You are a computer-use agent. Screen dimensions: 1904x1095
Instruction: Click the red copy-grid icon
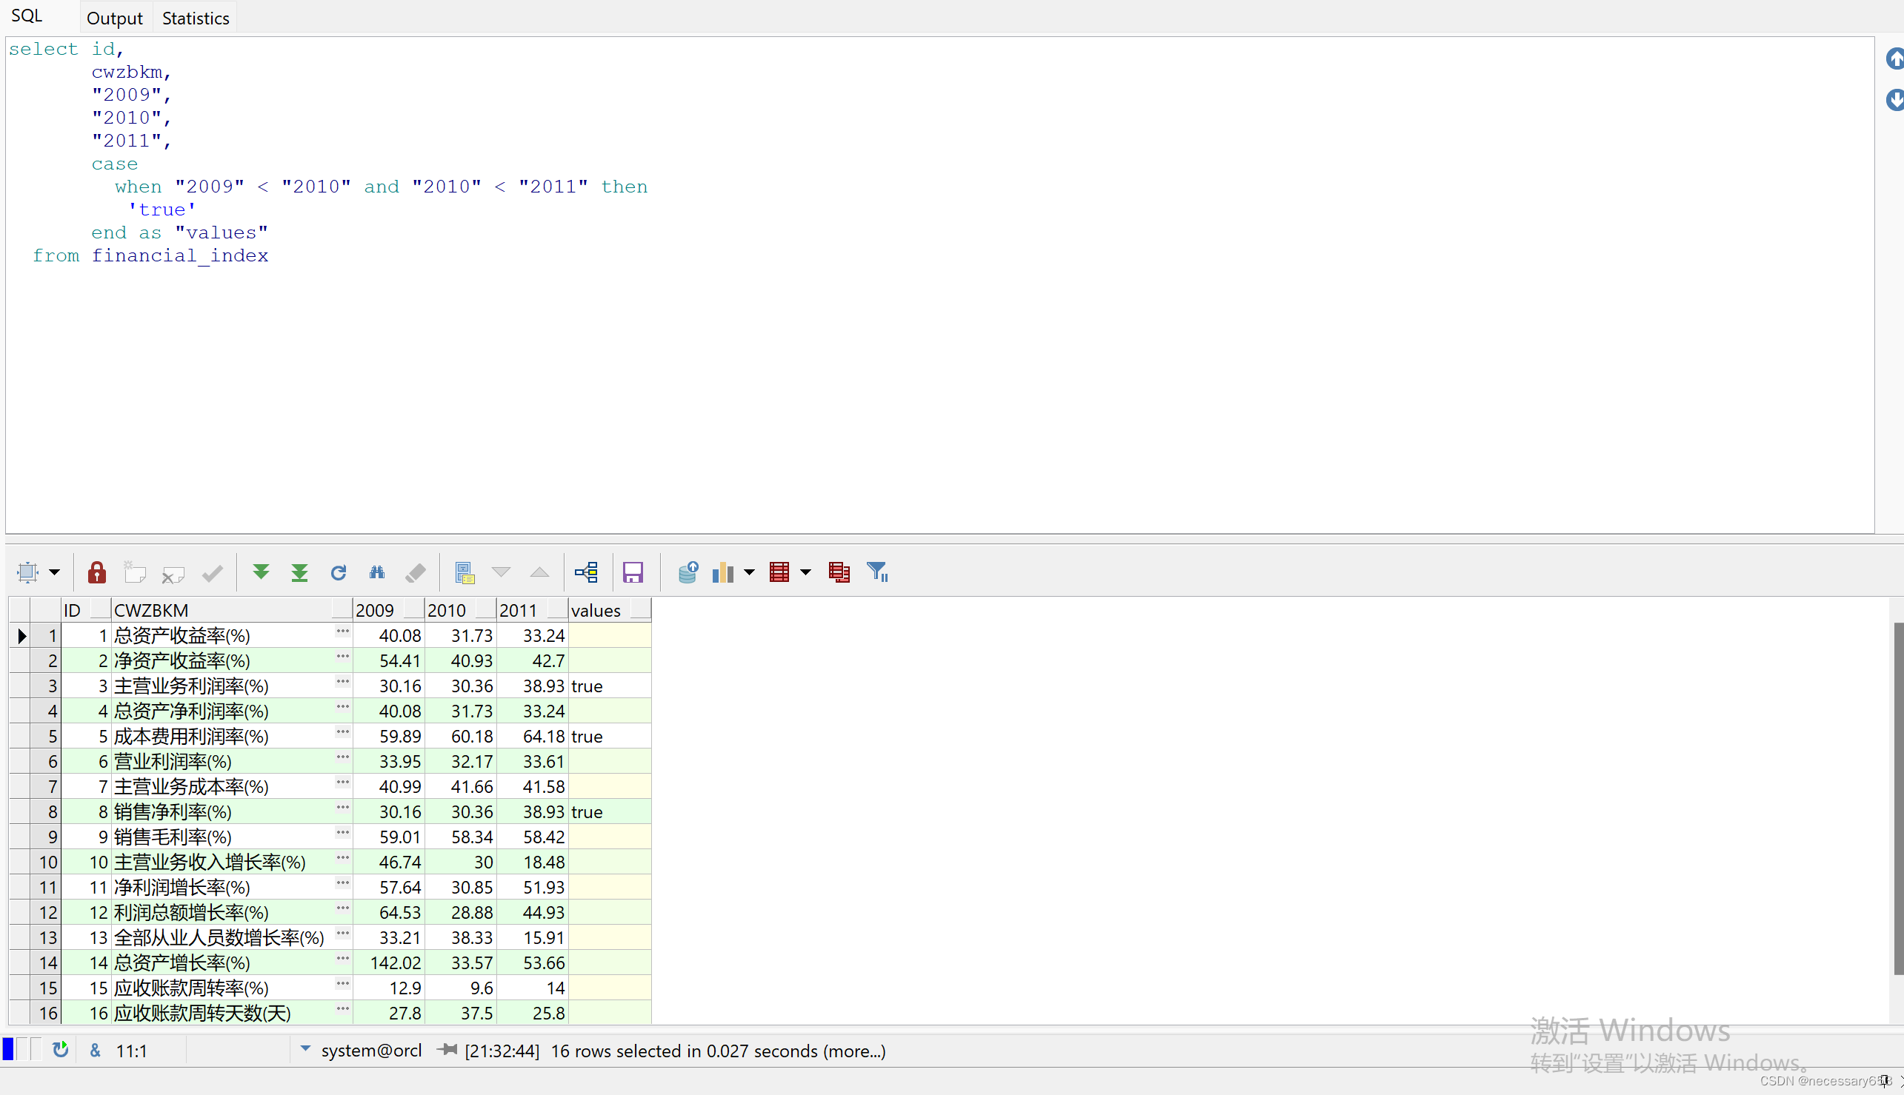click(x=839, y=572)
